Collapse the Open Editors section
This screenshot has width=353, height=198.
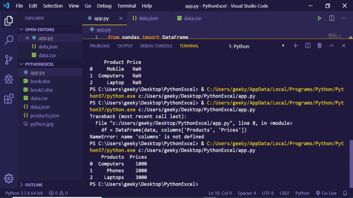39,29
